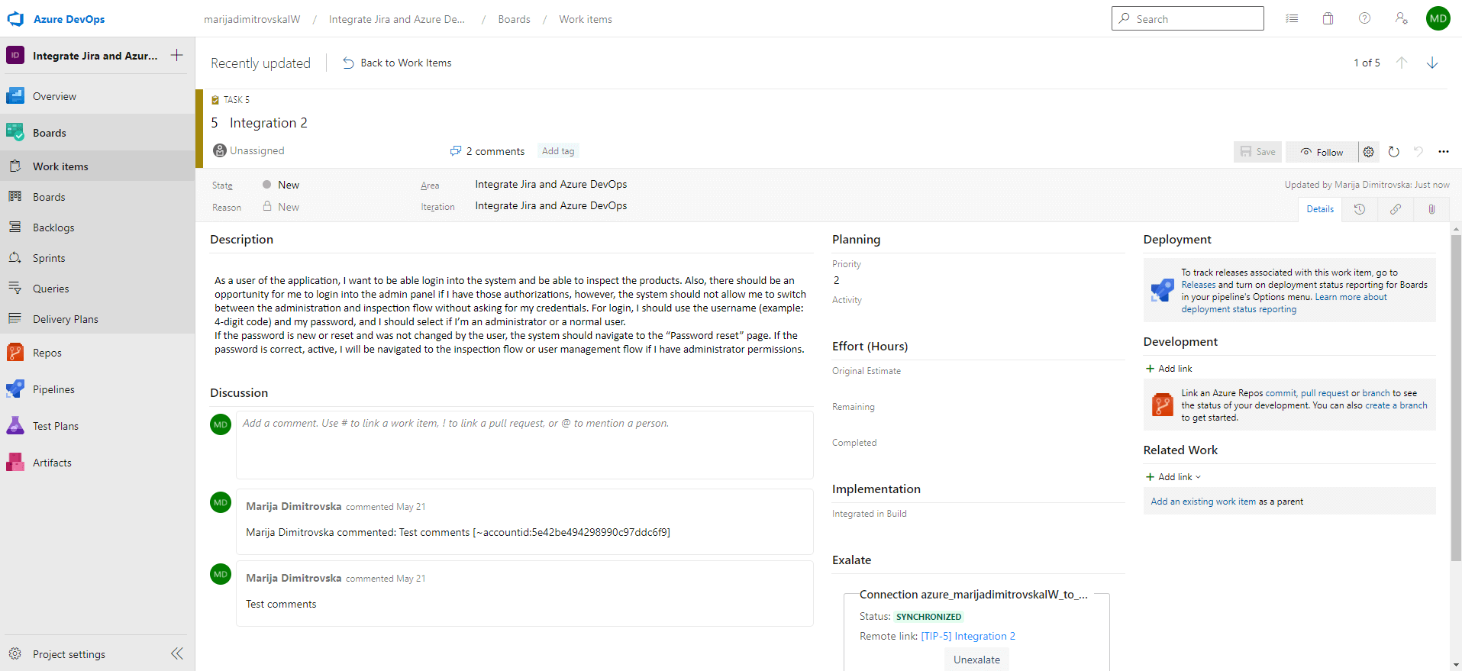The width and height of the screenshot is (1462, 671).
Task: Click the Integration 2 title field
Action: [268, 123]
